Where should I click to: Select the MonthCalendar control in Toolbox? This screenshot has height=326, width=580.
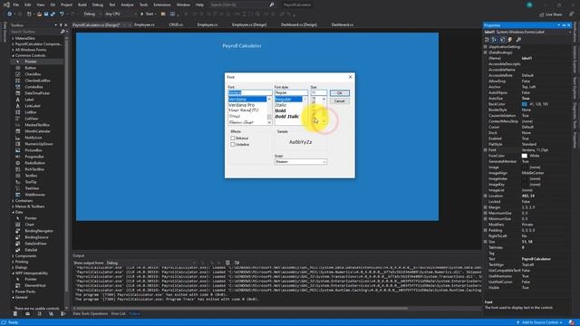pos(37,131)
